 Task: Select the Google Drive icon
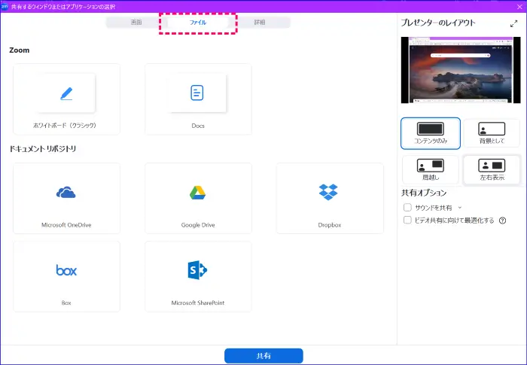point(198,193)
